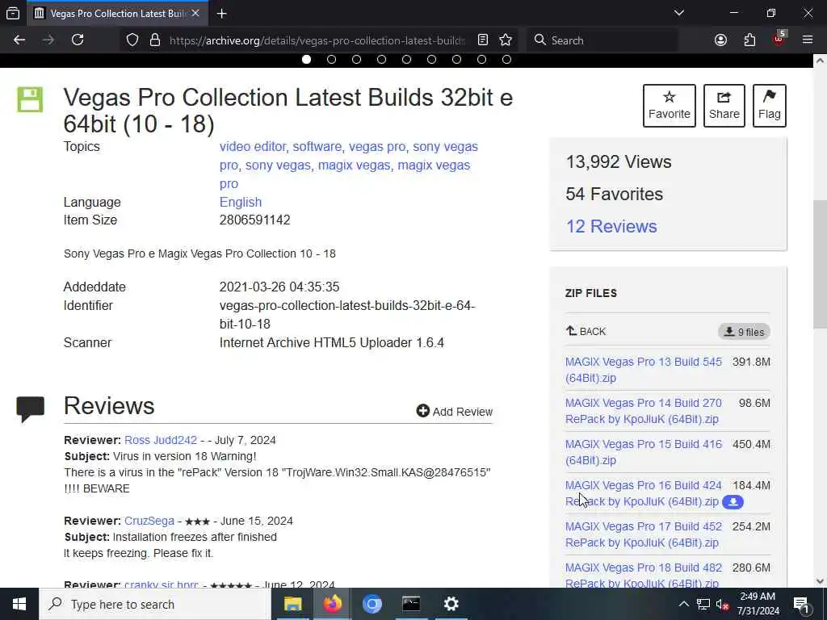Open the Chrome-like browser taskbar icon
The height and width of the screenshot is (620, 827).
372,604
